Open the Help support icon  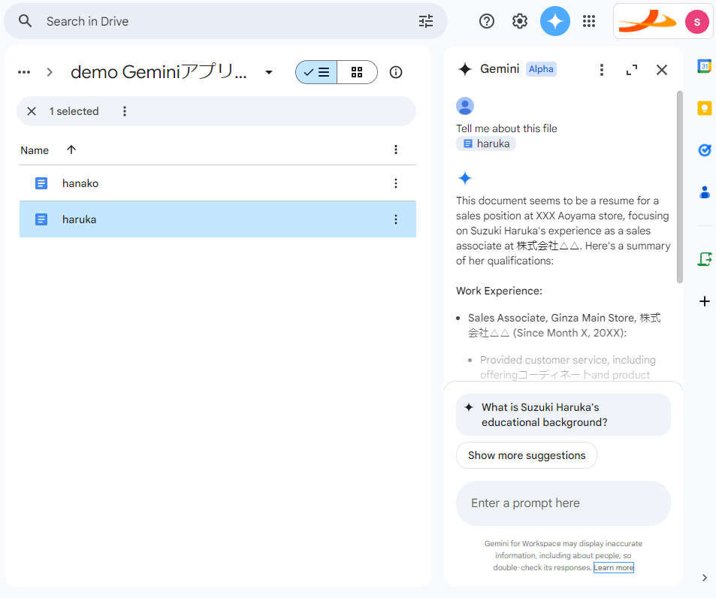(487, 21)
